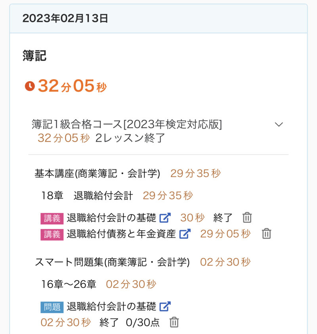Open external link for 問題 退職給付会計の基礎
Screen dimensions: 317x334
point(165,306)
